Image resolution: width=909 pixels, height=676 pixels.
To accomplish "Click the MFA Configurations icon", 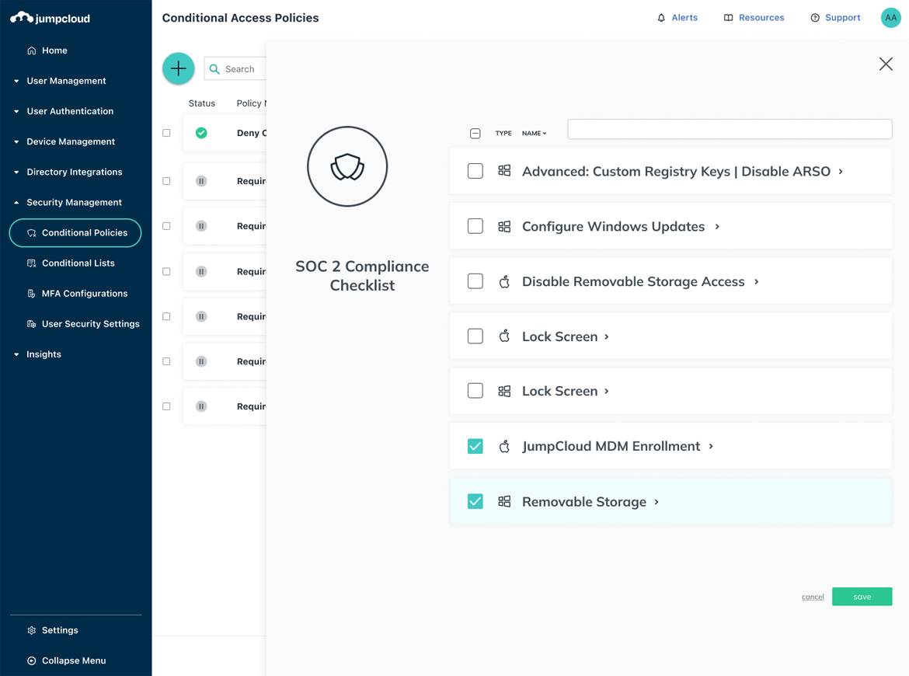I will click(32, 294).
